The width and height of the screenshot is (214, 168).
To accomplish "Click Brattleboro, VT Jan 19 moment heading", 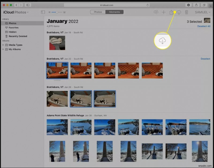I will point(65,32).
